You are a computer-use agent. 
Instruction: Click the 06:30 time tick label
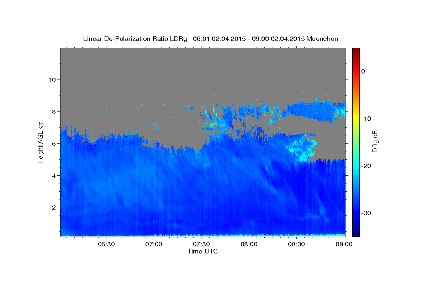pyautogui.click(x=106, y=245)
